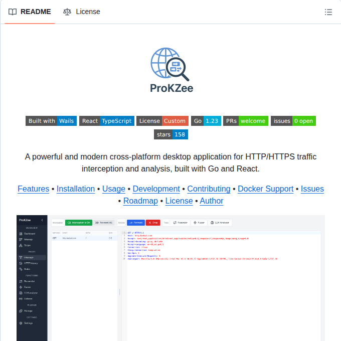The image size is (341, 341).
Task: Follow the Contributing link
Action: [x=209, y=189]
